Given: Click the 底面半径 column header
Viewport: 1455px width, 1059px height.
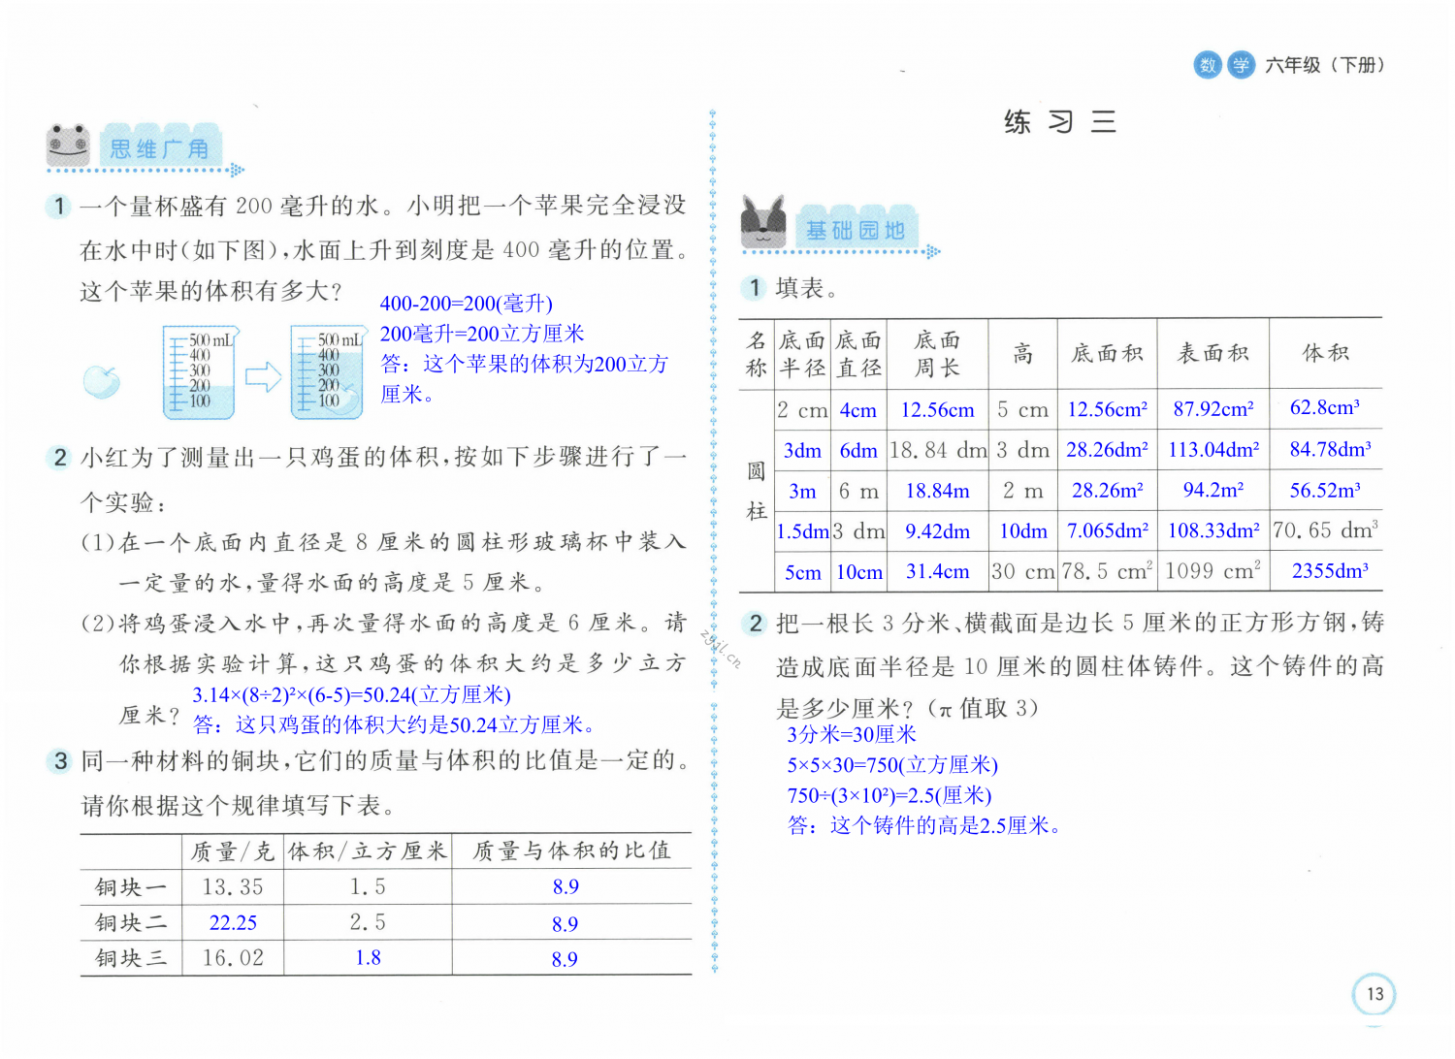Looking at the screenshot, I should tap(802, 353).
